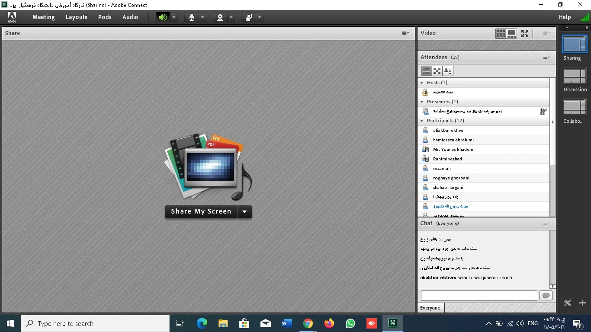Send chat message with speech bubble button
591x332 pixels.
point(546,295)
